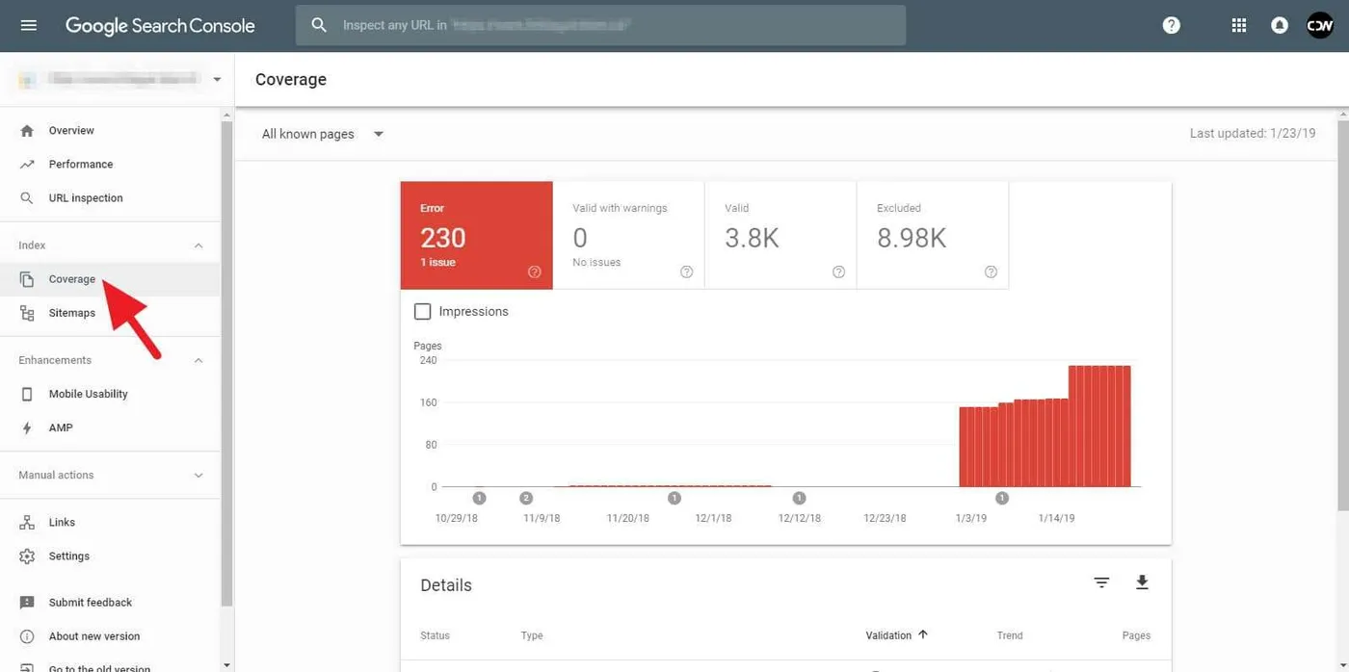Click the Performance trend icon
The width and height of the screenshot is (1349, 672).
point(27,165)
